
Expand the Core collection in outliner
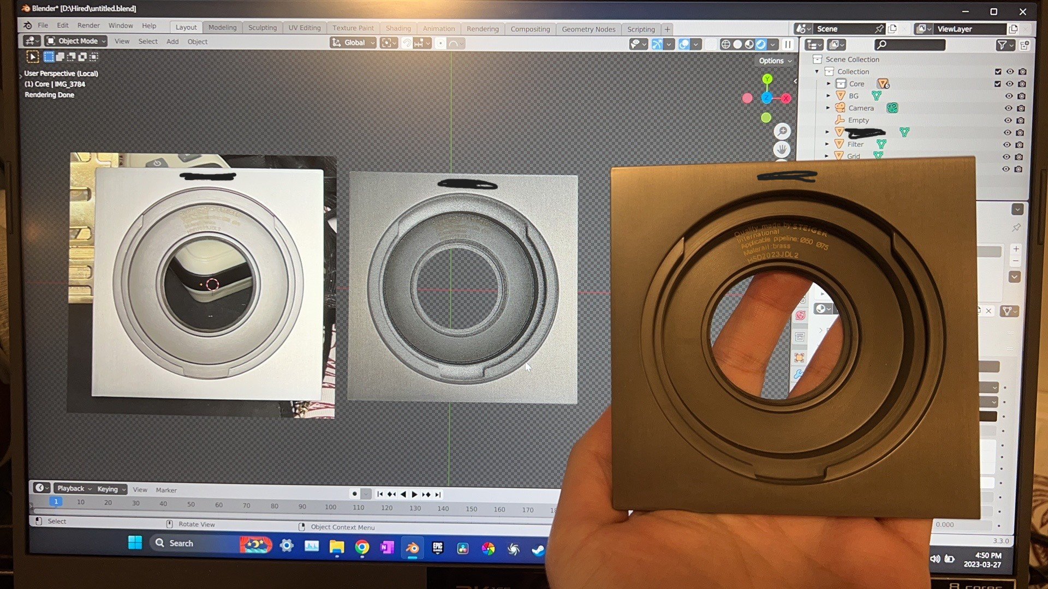coord(829,83)
